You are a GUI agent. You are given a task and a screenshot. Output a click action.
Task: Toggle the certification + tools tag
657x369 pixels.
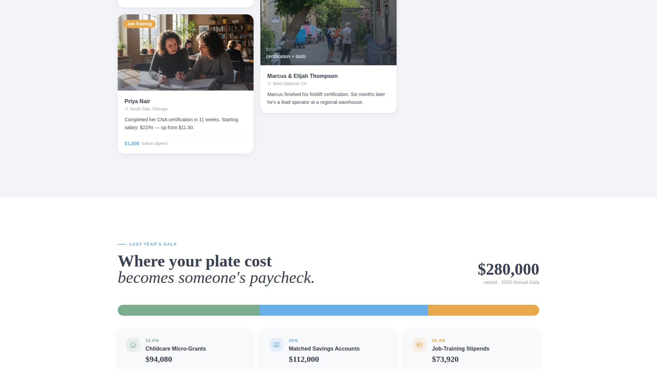[286, 56]
